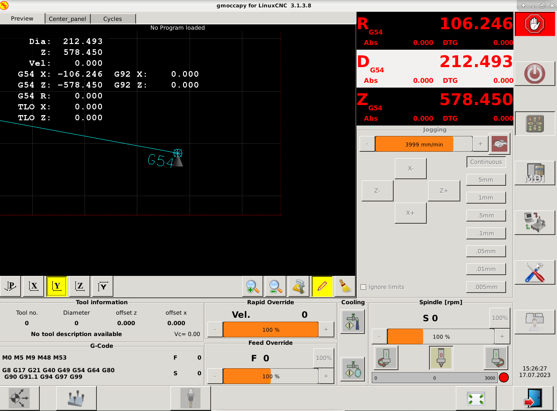Toggle the machine power button
Viewport: 557px width, 411px height.
pyautogui.click(x=535, y=74)
